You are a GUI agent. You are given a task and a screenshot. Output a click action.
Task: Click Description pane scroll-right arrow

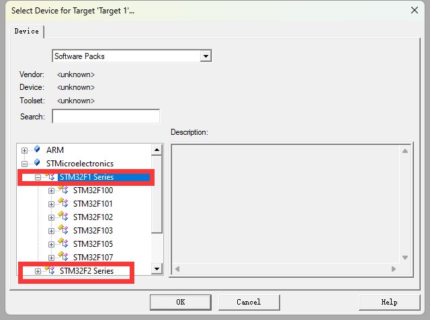click(394, 269)
